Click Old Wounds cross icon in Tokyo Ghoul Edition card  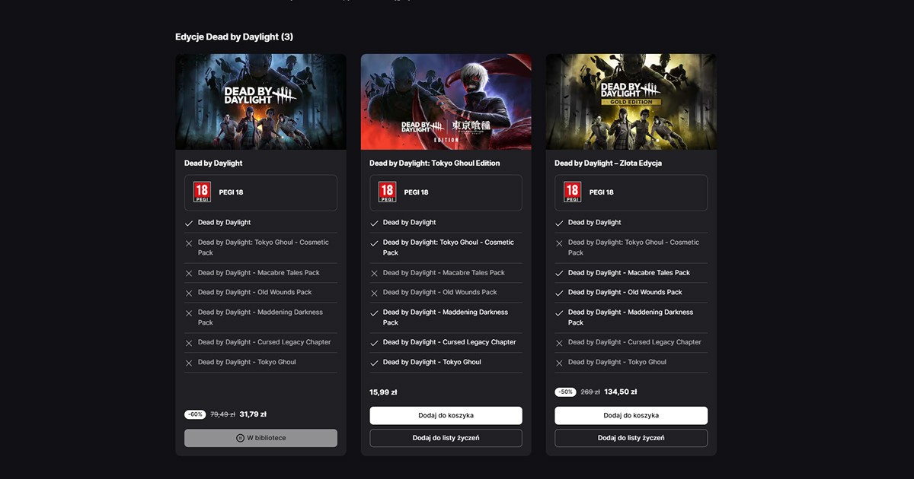coord(374,293)
